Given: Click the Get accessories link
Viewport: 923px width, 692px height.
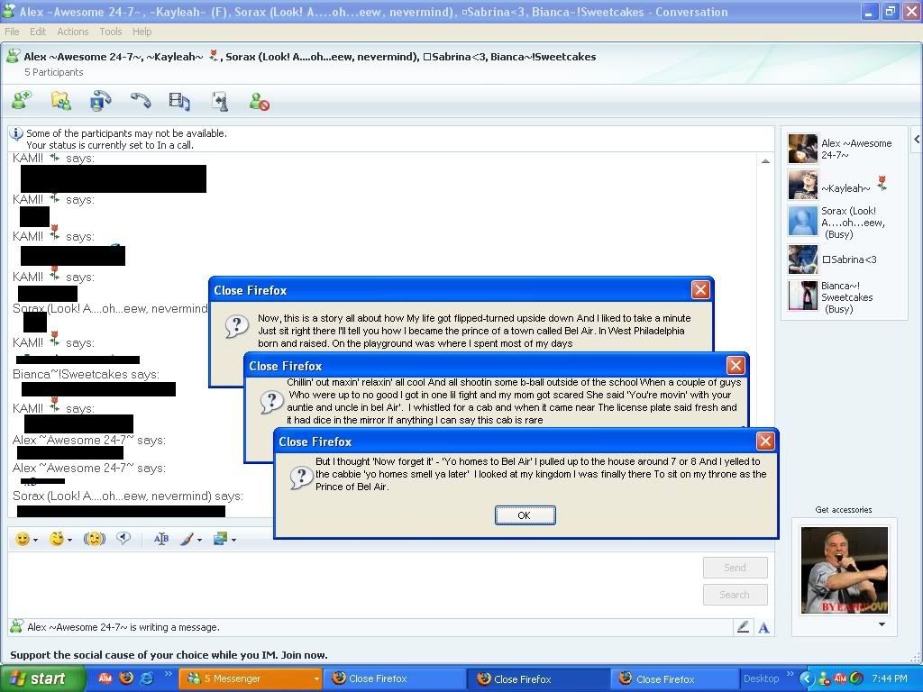Looking at the screenshot, I should coord(844,510).
